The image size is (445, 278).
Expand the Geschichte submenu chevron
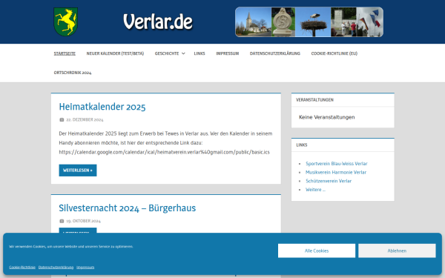[183, 53]
